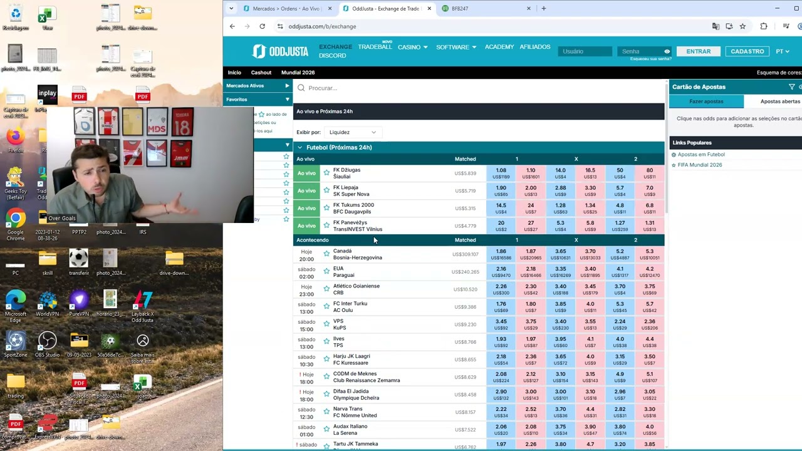The width and height of the screenshot is (802, 451).
Task: Open the Firefox desktop shortcut
Action: 16,140
